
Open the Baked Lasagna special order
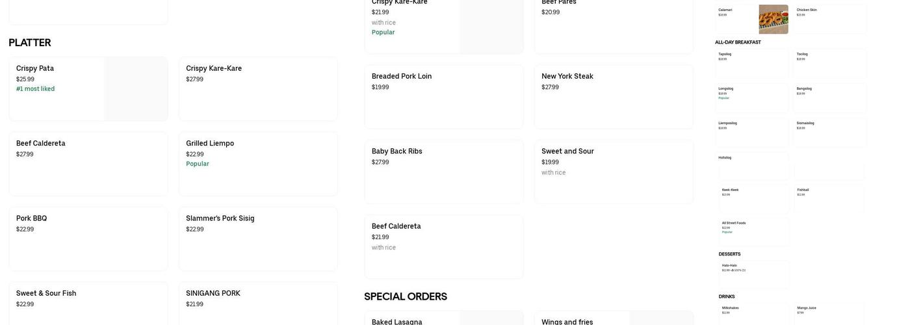point(444,318)
